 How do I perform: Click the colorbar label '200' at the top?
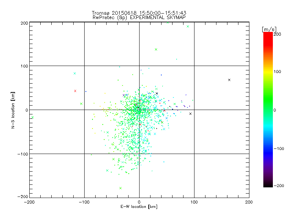coord(277,34)
